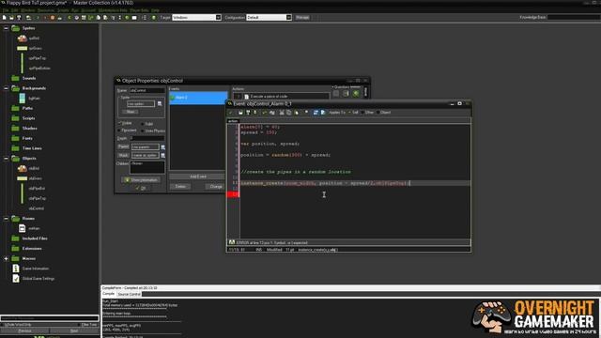Click the Add Event button
Screen dimensions: 601x338
point(198,177)
